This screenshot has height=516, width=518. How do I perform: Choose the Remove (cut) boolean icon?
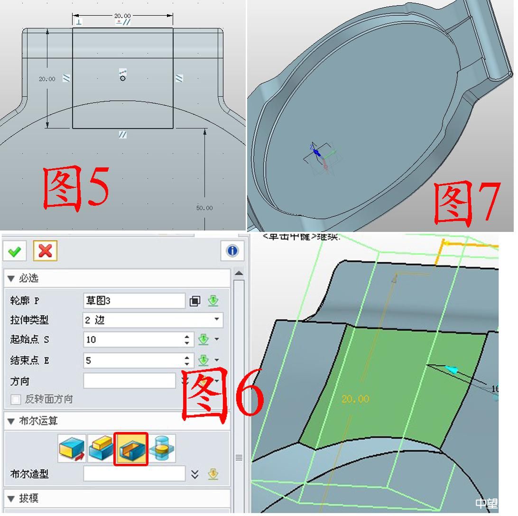(x=131, y=449)
